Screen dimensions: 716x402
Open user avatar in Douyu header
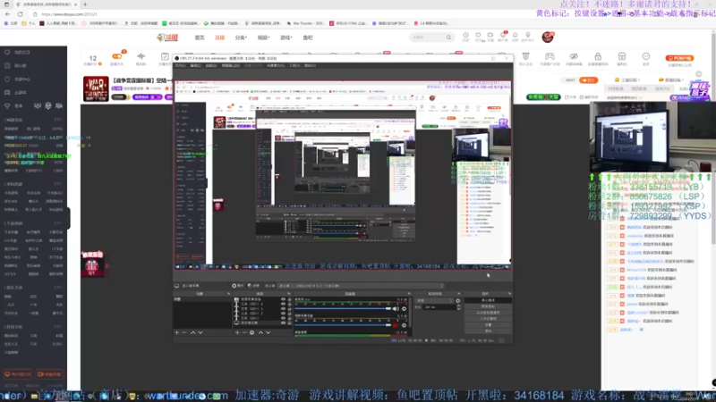(x=548, y=37)
